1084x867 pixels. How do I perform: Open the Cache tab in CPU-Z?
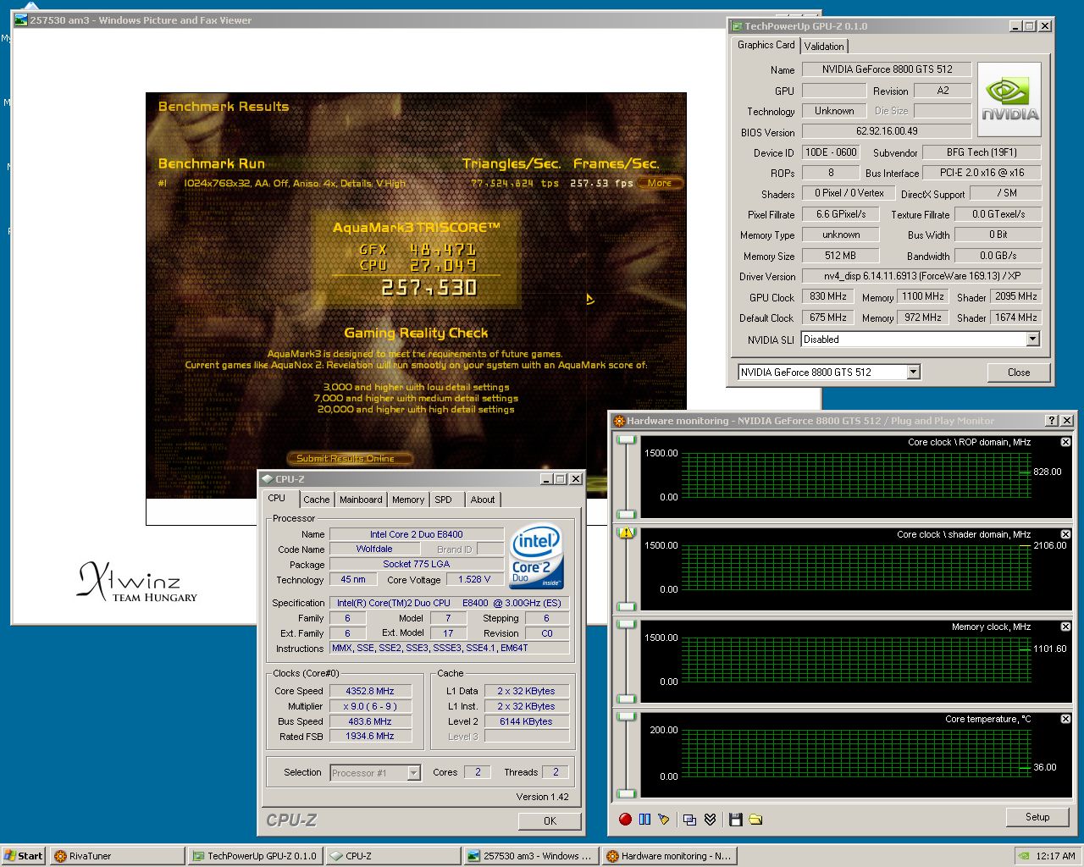pos(316,500)
